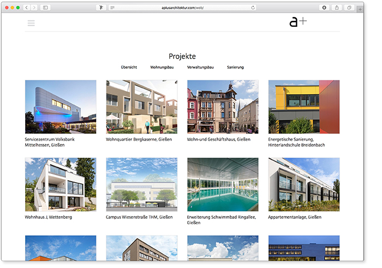Open the hamburger menu icon
The image size is (382, 268).
pos(31,23)
